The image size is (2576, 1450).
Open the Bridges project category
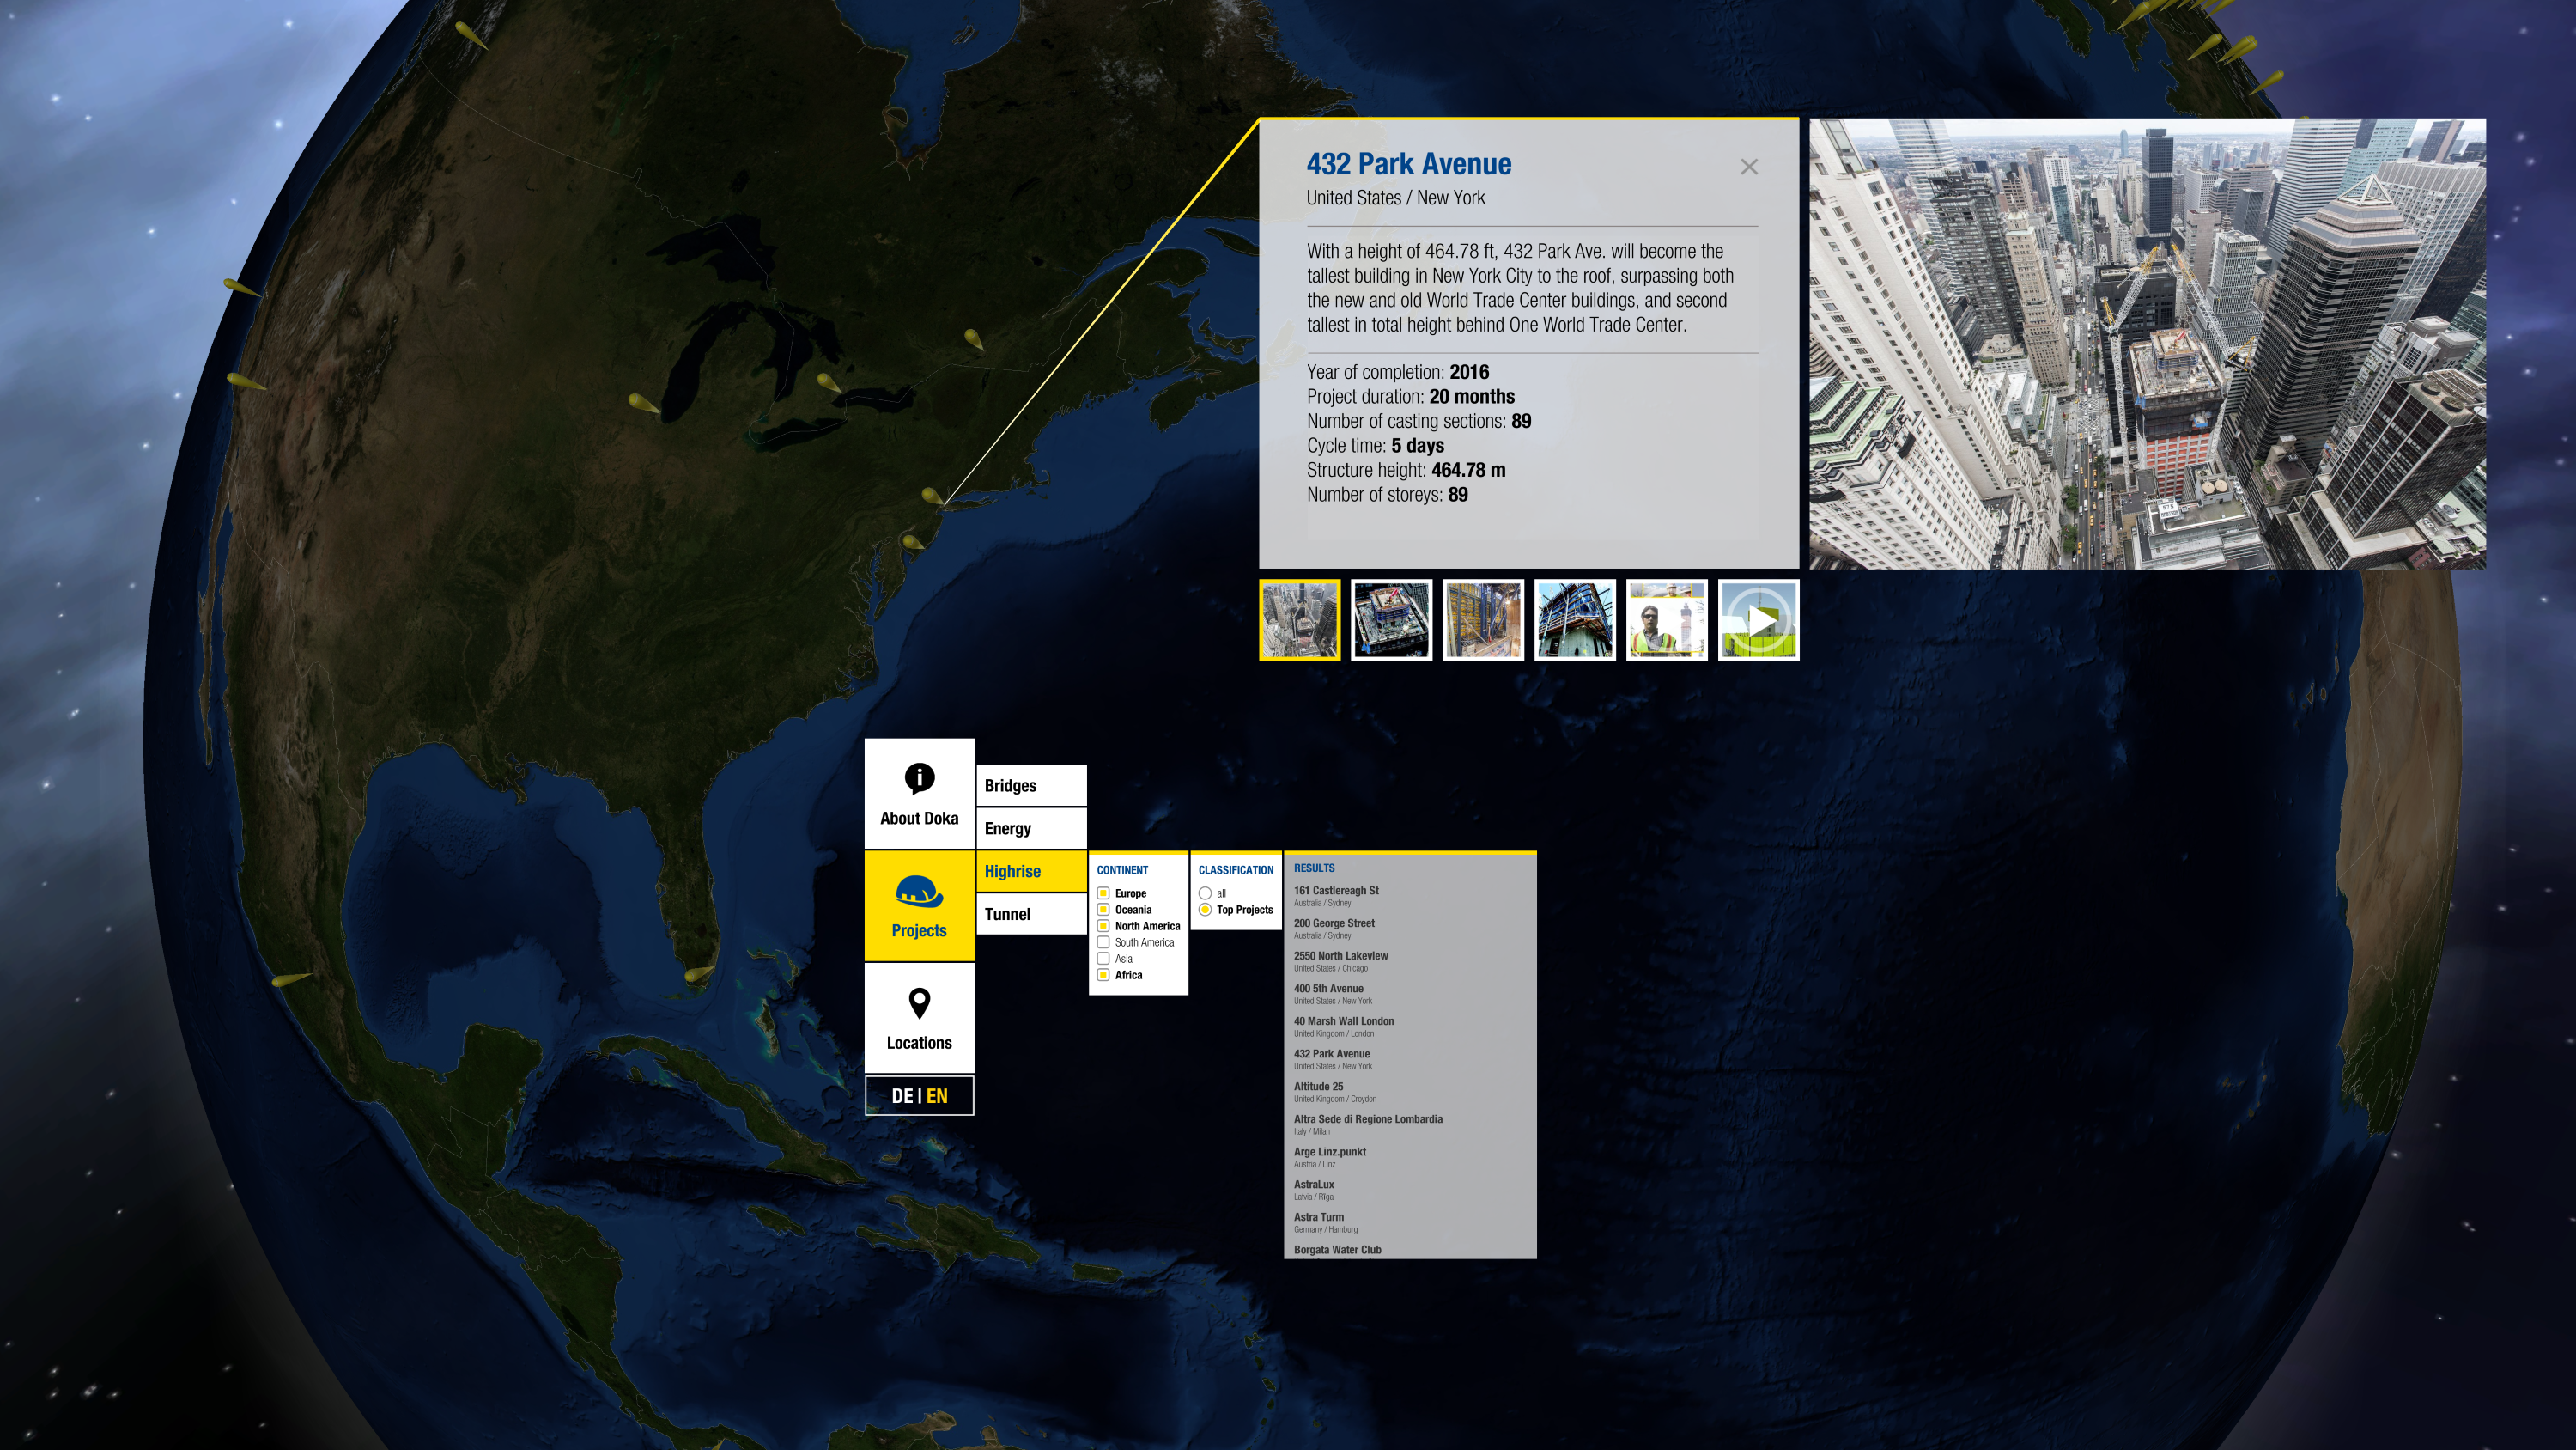pyautogui.click(x=1031, y=785)
